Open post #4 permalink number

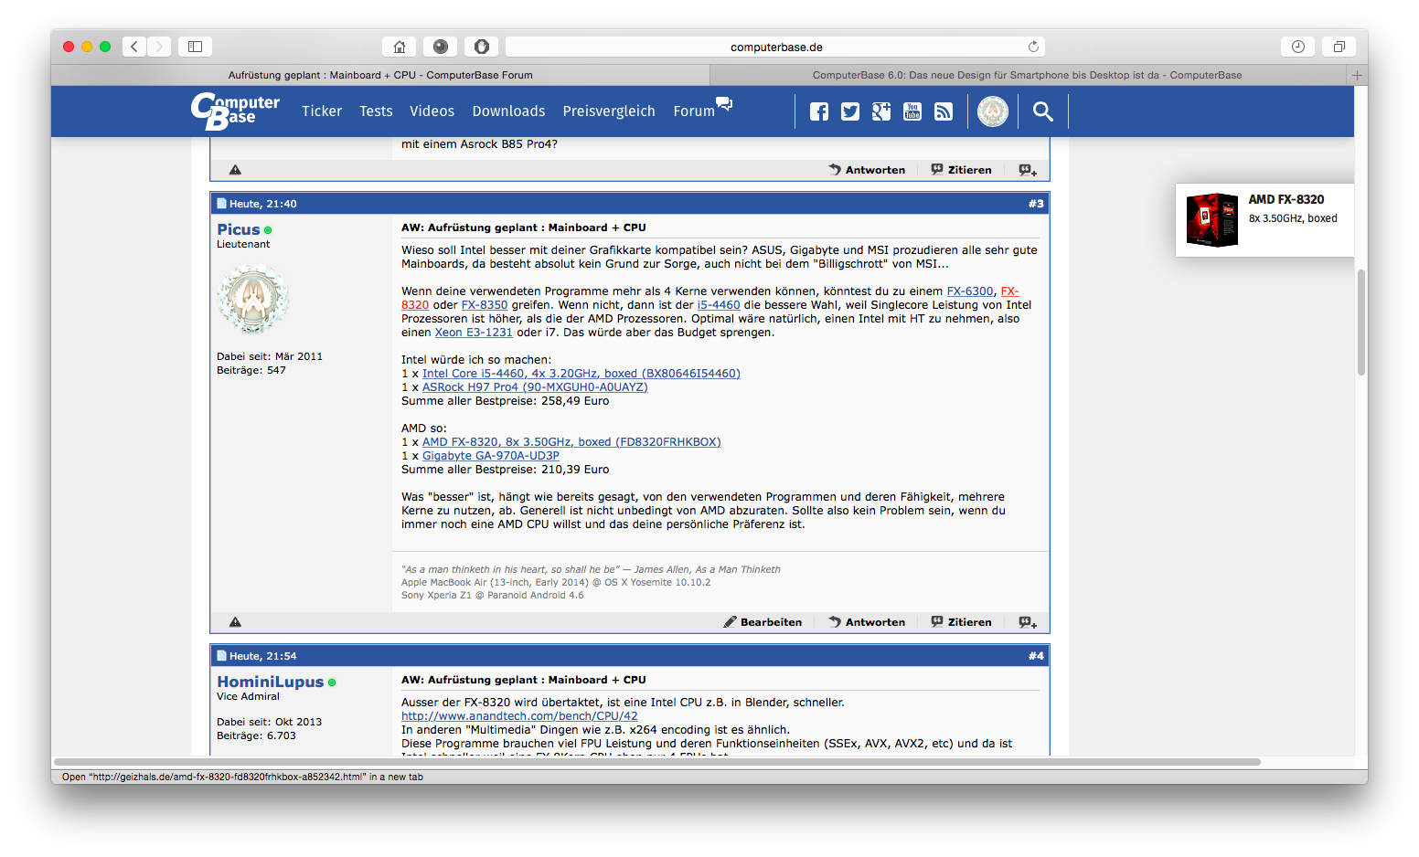(1036, 656)
